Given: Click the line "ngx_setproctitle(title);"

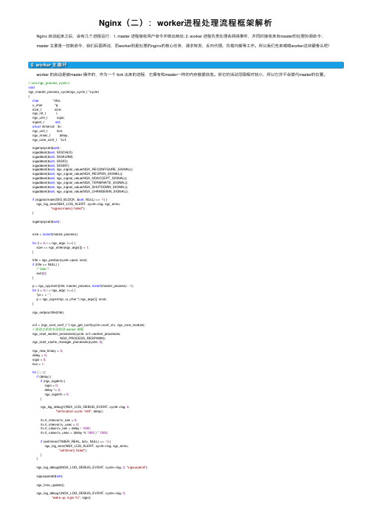Looking at the screenshot, I should tap(48, 312).
